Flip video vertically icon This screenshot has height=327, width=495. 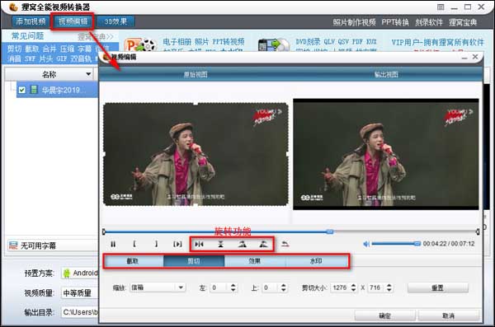(x=220, y=244)
